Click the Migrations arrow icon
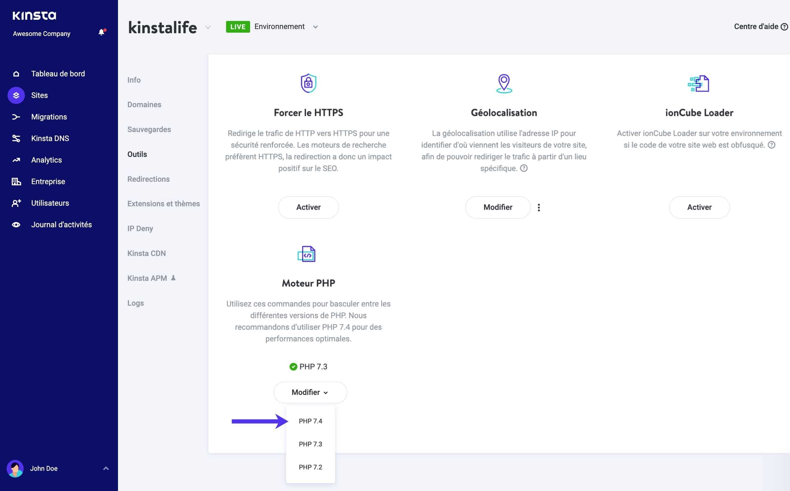This screenshot has height=491, width=790. (15, 117)
